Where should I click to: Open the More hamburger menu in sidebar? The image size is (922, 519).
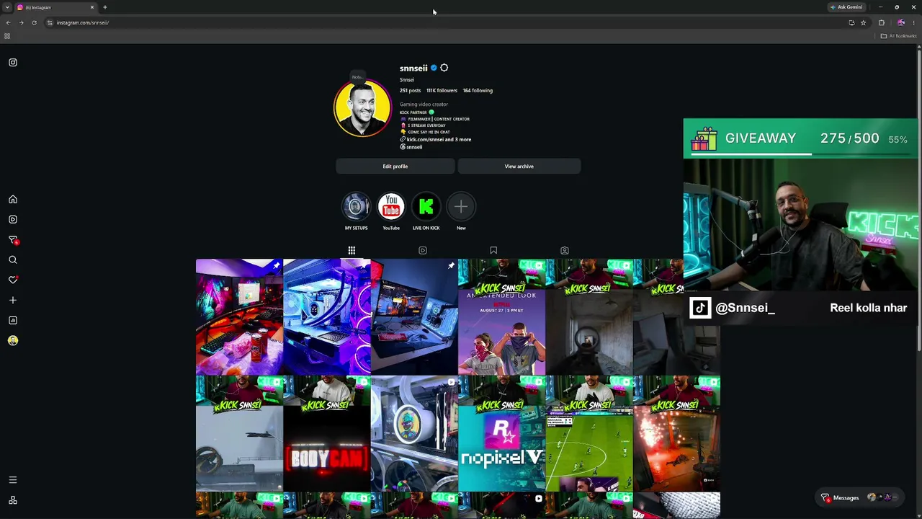tap(13, 480)
